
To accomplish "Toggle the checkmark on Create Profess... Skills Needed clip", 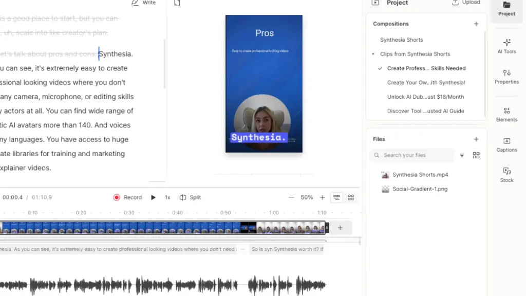I will [380, 68].
